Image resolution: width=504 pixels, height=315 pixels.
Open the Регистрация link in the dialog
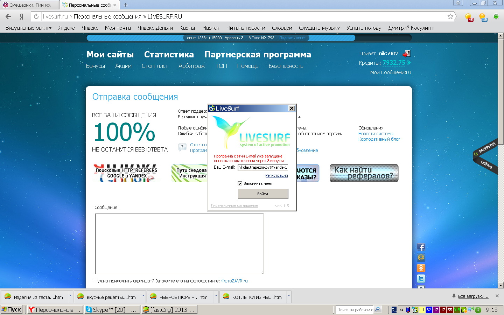[276, 175]
